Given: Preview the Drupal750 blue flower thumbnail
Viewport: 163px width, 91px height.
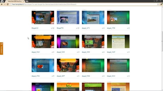Looking at the screenshot, I should tap(68, 17).
